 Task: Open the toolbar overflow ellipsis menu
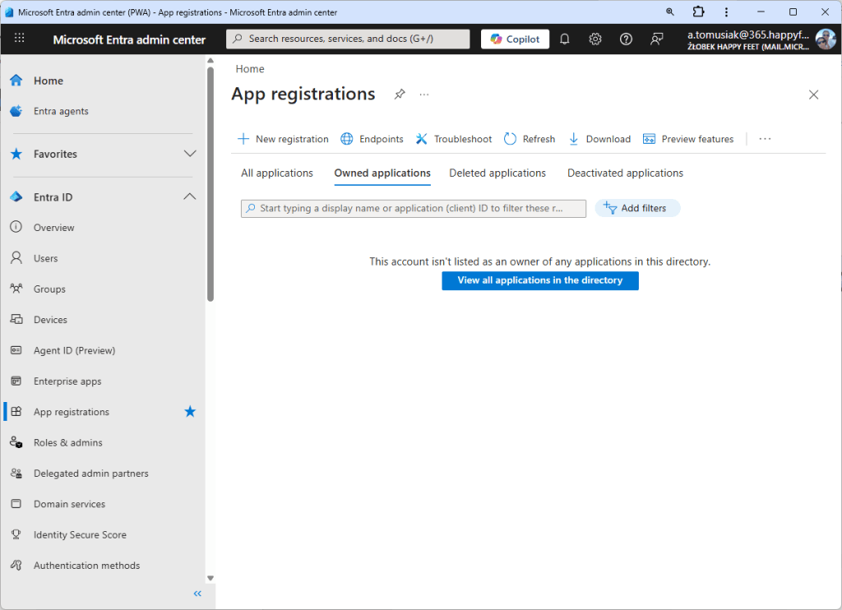[765, 139]
